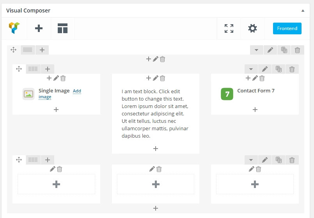The image size is (314, 218).
Task: Follow the Add image link
Action: pyautogui.click(x=60, y=94)
